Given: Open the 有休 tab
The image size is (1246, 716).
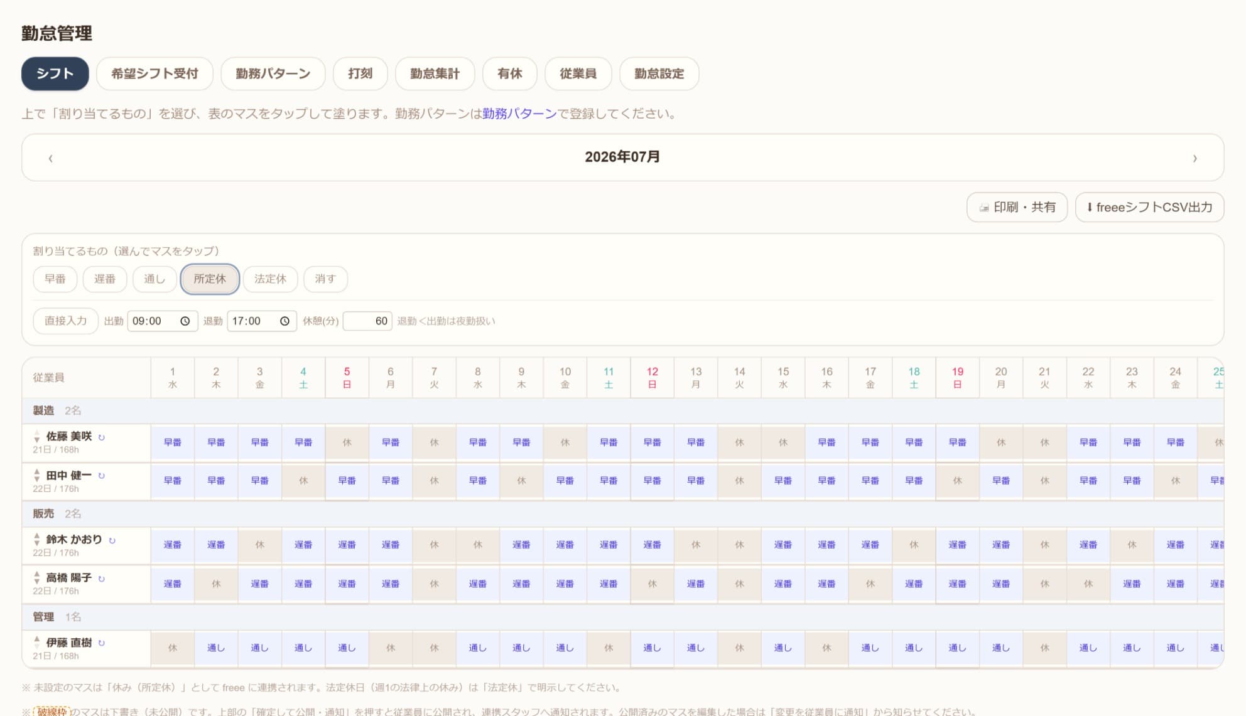Looking at the screenshot, I should [x=510, y=73].
